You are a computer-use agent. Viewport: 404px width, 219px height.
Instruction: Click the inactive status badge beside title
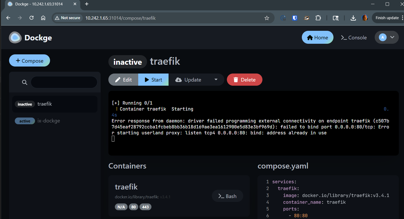pos(128,62)
